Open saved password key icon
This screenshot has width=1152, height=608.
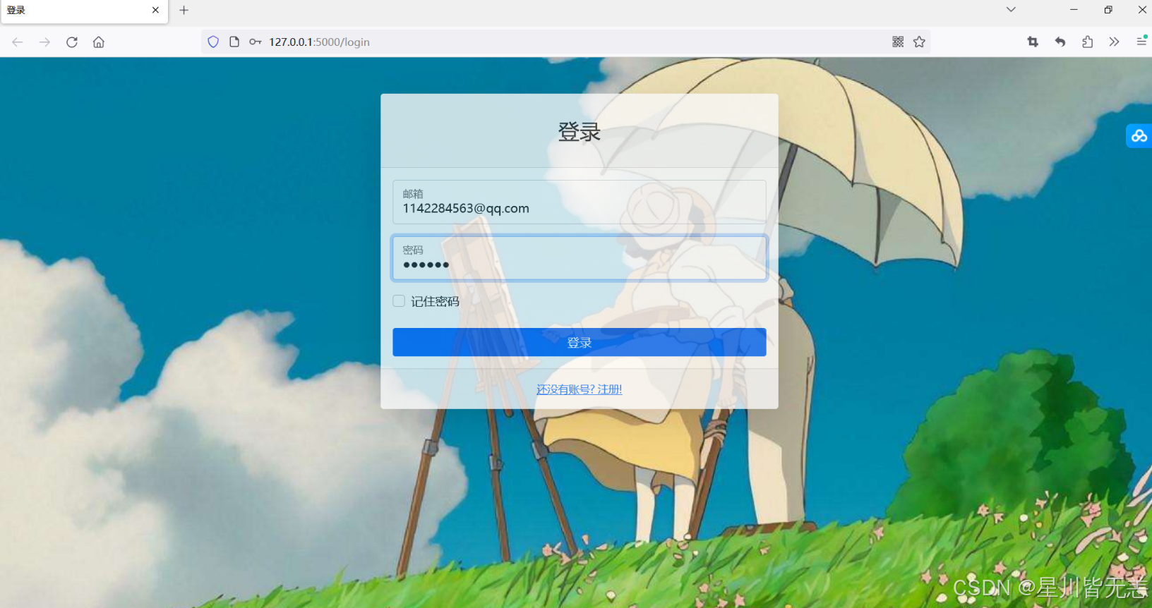[256, 42]
